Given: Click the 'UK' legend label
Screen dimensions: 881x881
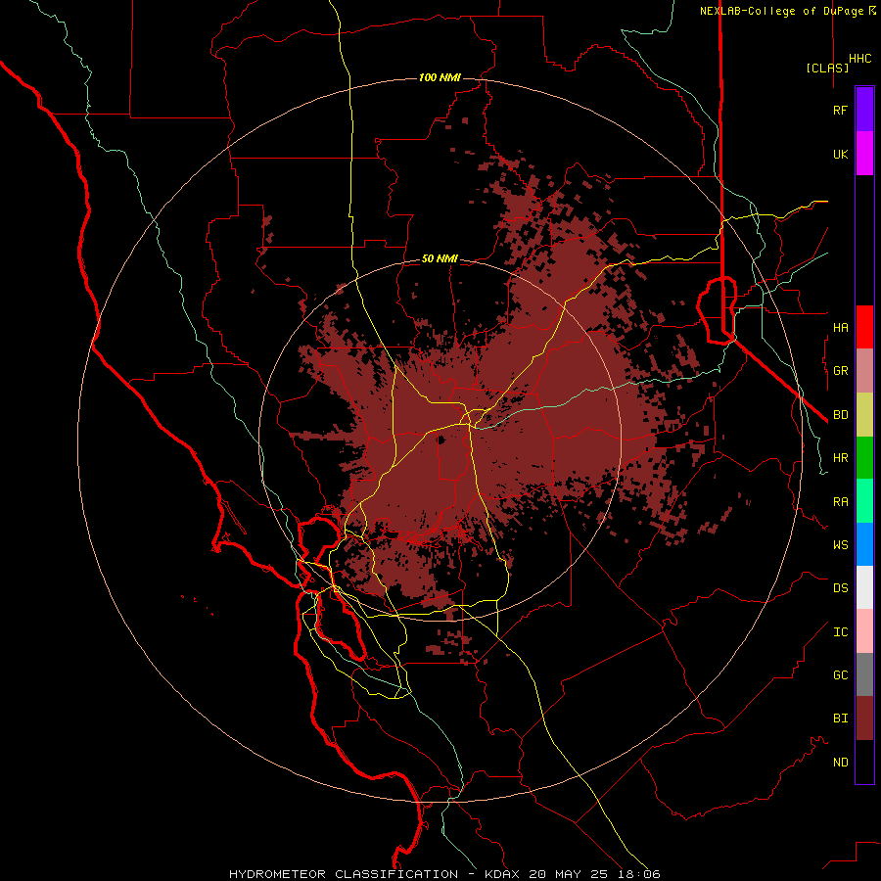Looking at the screenshot, I should [840, 154].
